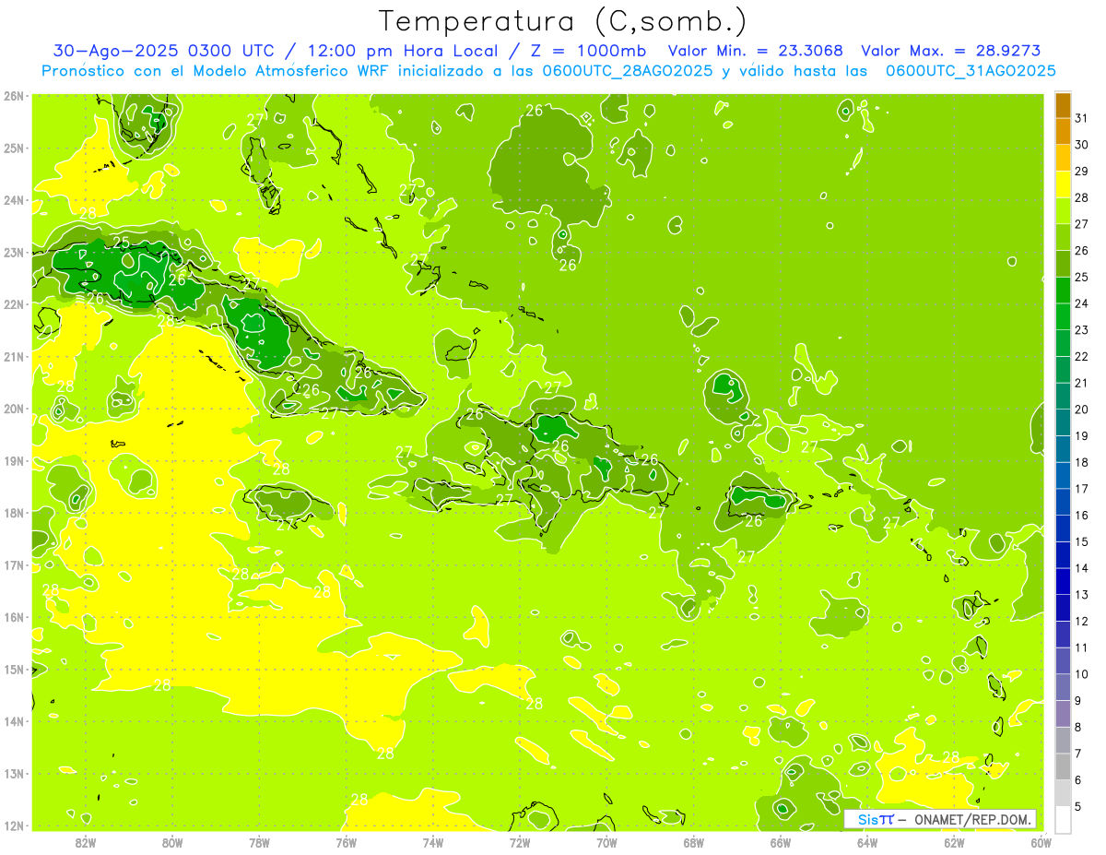Click 'Valor Max. = 28.9273' in header

click(x=950, y=51)
